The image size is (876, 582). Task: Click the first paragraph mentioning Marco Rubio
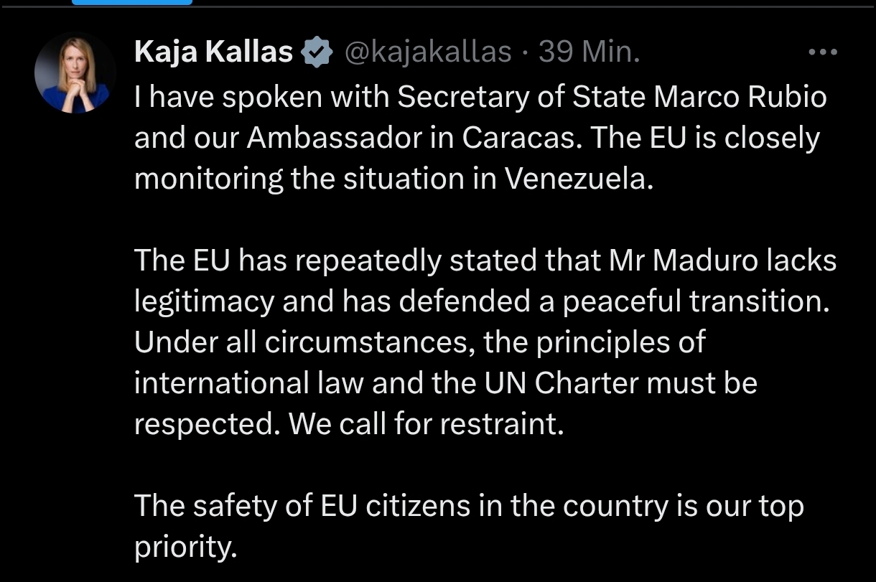(480, 137)
